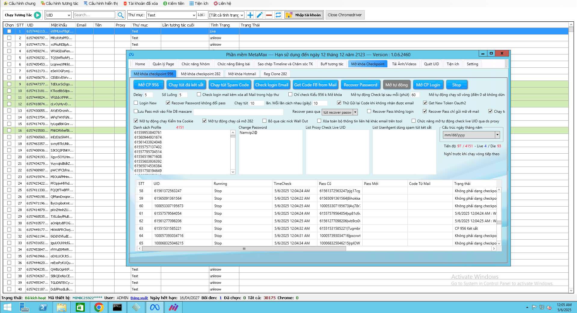This screenshot has width=577, height=313.
Task: Click the Search input field
Action: [94, 15]
